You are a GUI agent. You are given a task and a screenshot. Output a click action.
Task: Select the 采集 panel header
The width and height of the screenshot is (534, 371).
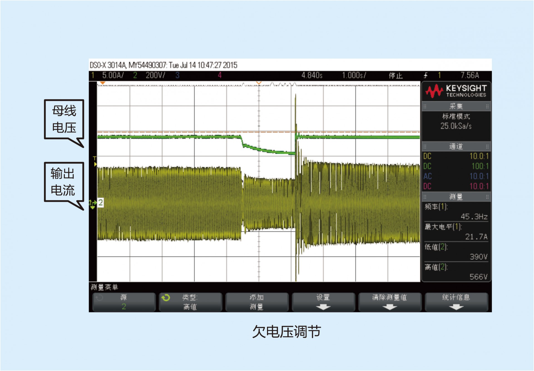click(456, 106)
